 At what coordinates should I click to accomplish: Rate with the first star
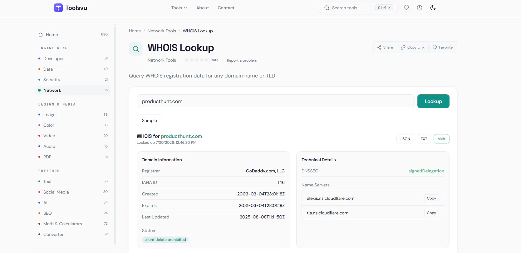187,60
